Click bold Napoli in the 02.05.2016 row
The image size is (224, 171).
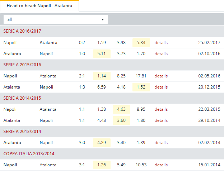tap(10, 76)
